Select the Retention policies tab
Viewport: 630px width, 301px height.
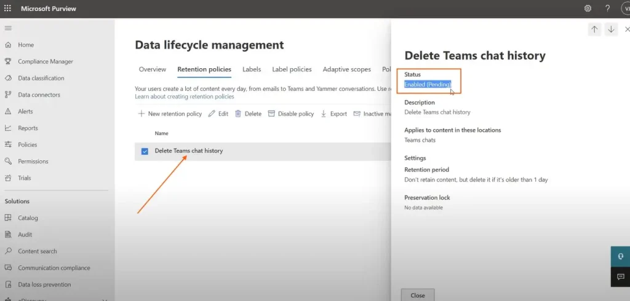click(x=204, y=69)
